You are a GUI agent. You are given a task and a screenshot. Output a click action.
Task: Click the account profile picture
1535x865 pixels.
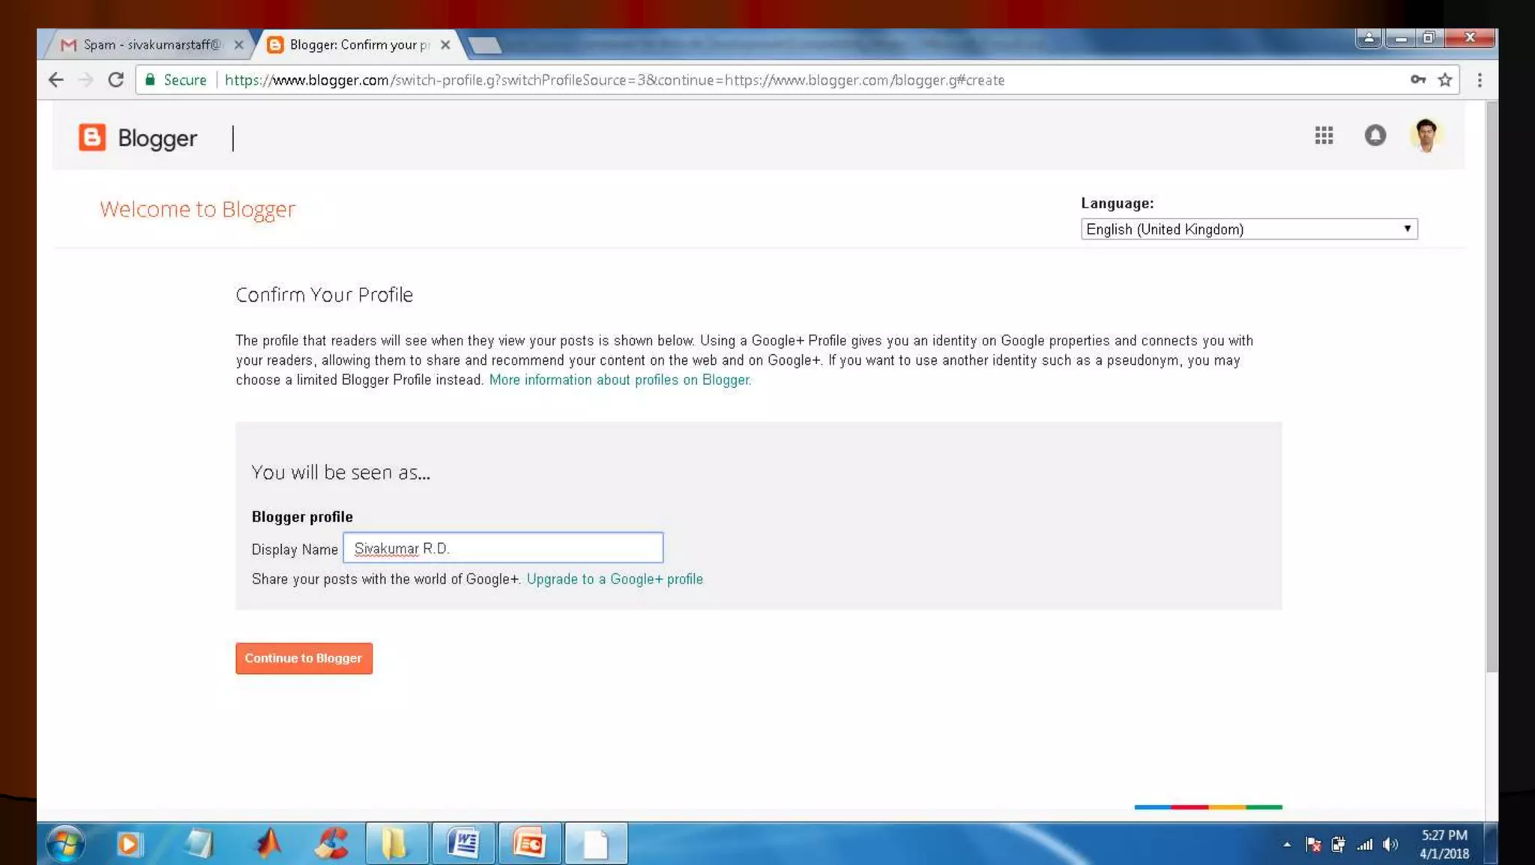[1425, 136]
